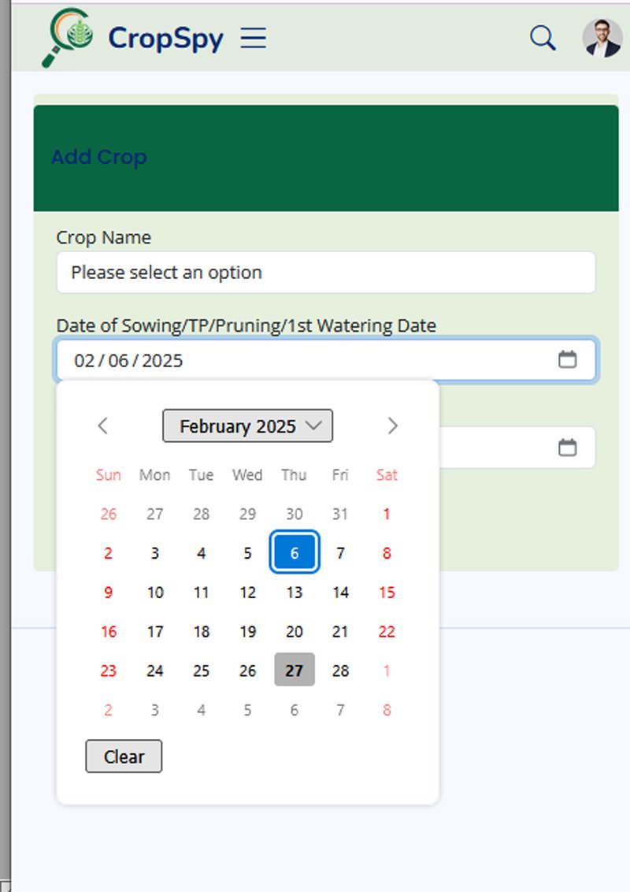Screen dimensions: 630x892
Task: Open the Crop Name selection dropdown
Action: pos(325,273)
